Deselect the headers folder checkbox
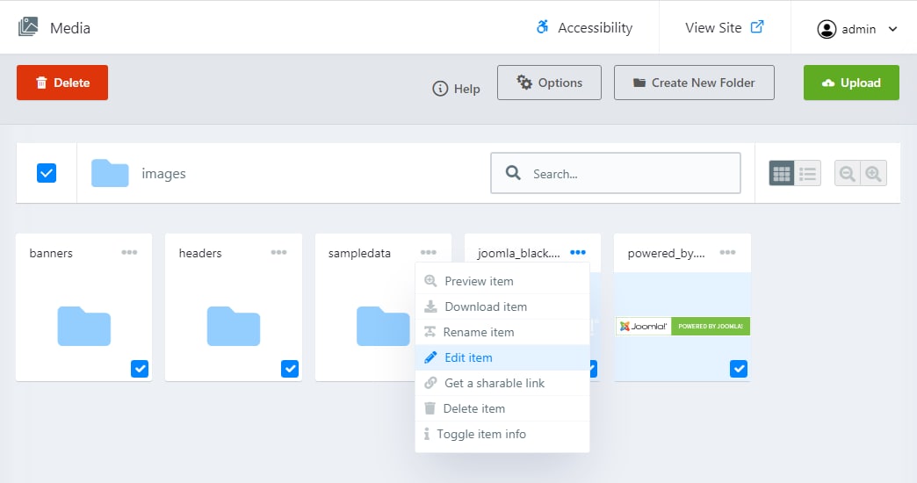Screen dimensions: 917x483 pyautogui.click(x=290, y=369)
